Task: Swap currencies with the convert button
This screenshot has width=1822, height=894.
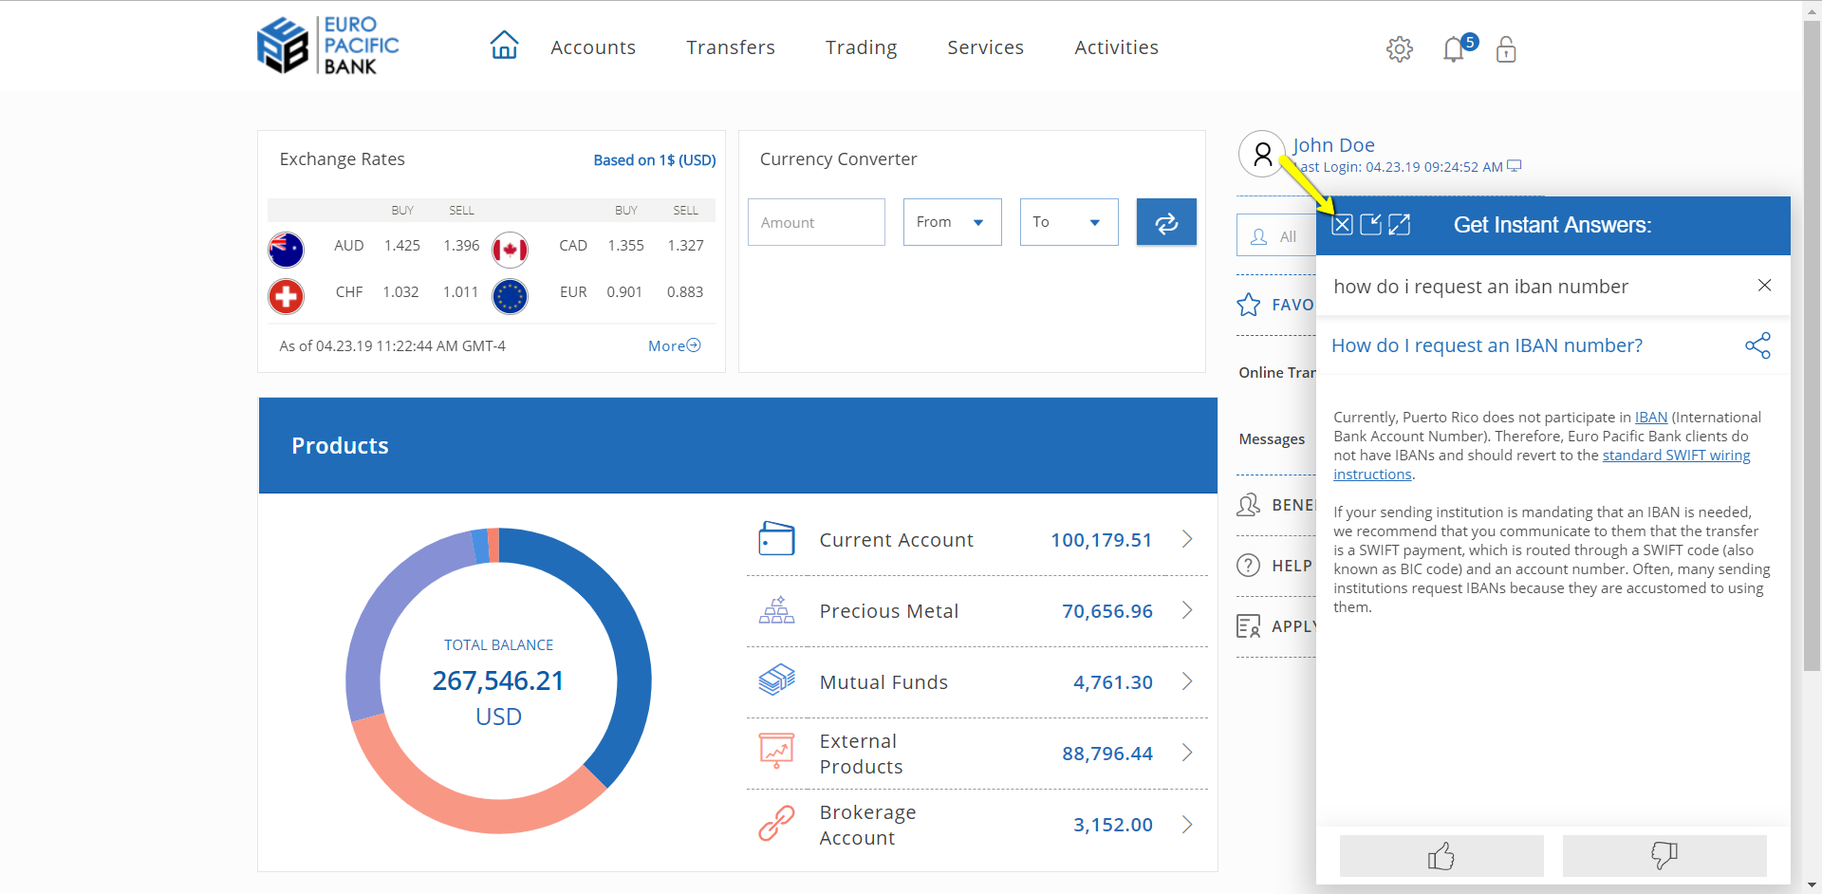Action: point(1166,222)
